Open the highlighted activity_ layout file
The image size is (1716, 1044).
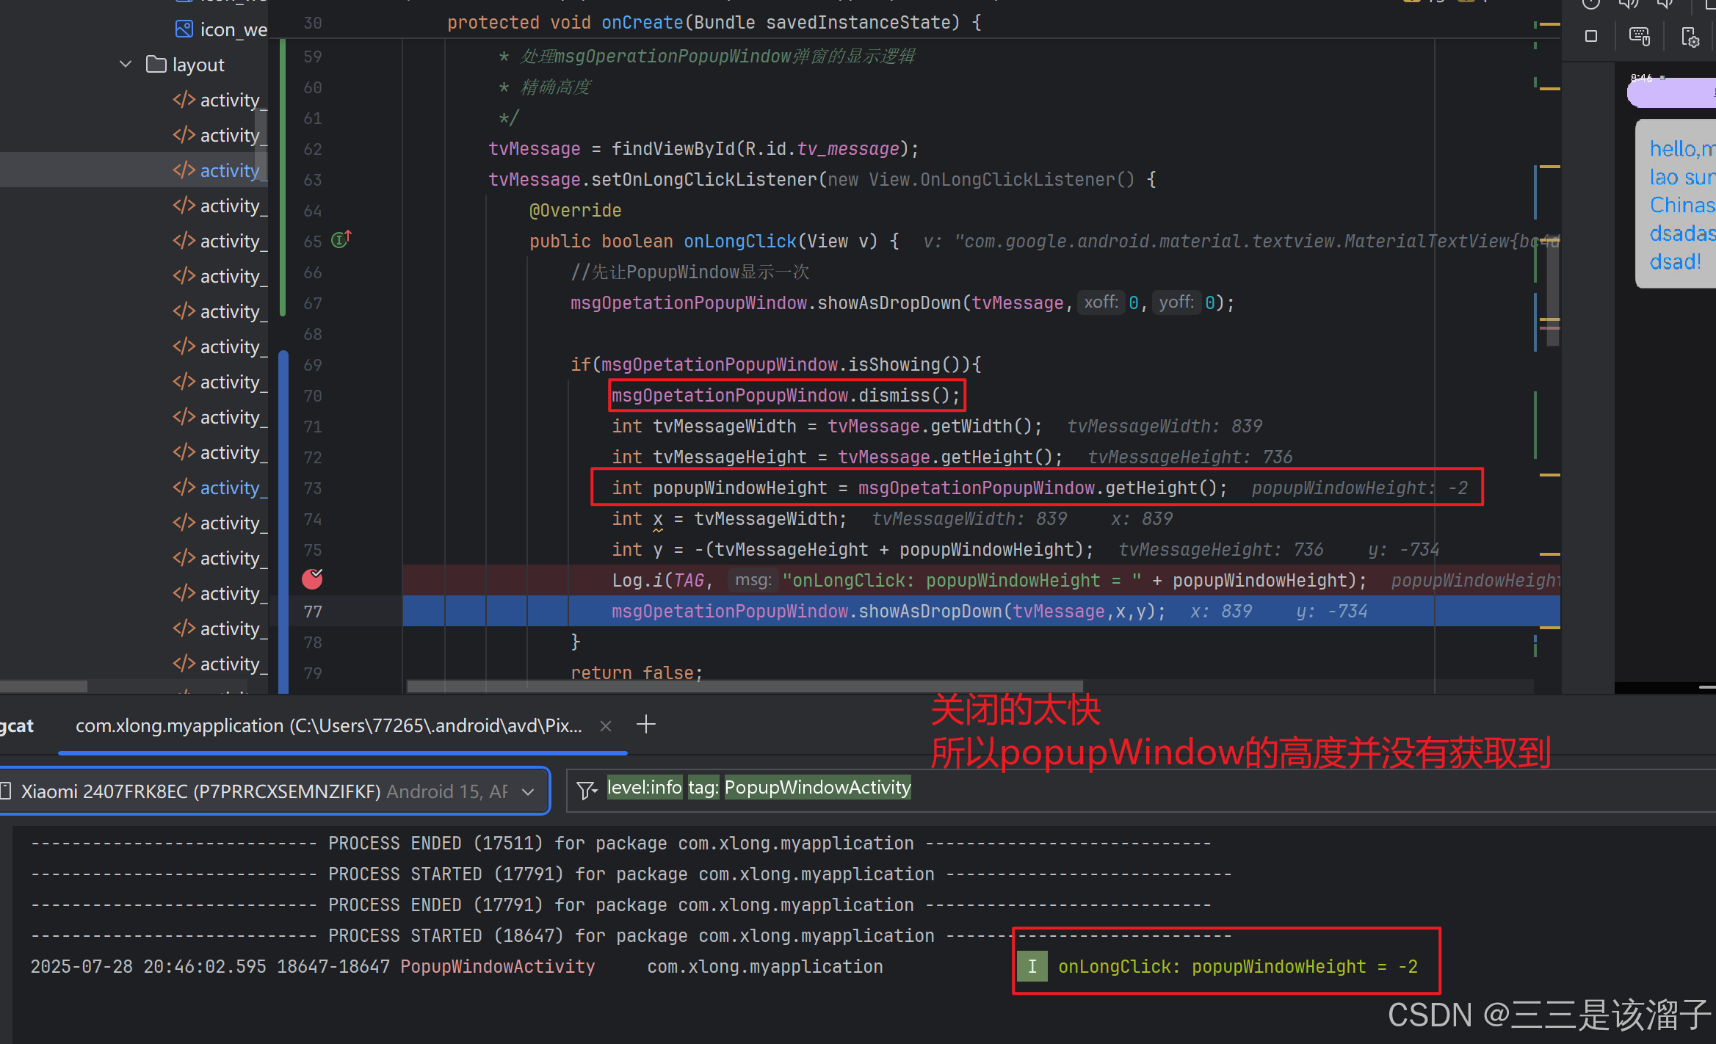[220, 170]
